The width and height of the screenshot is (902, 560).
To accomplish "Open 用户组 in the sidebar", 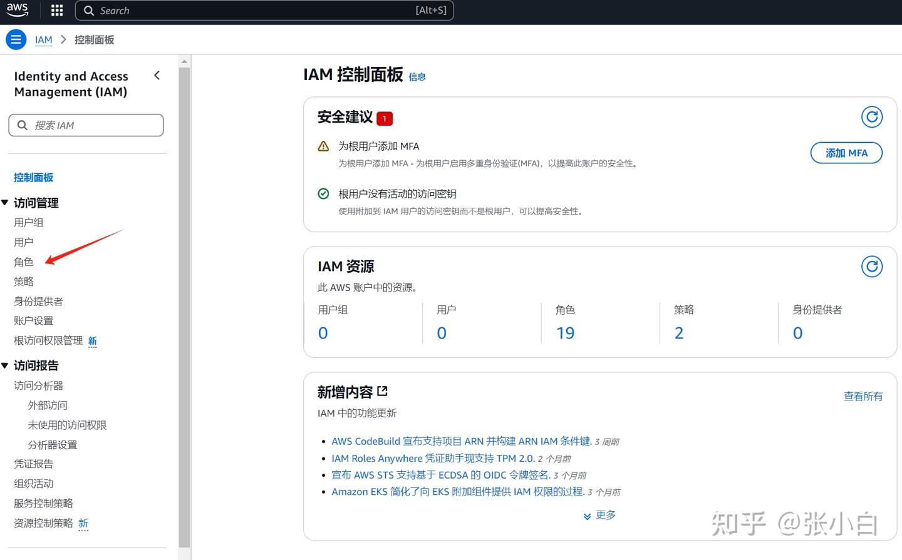I will [29, 223].
